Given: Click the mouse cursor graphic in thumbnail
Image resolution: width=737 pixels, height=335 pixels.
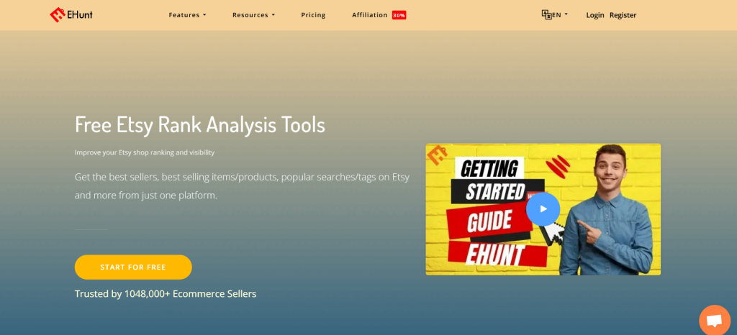Looking at the screenshot, I should coord(551,234).
